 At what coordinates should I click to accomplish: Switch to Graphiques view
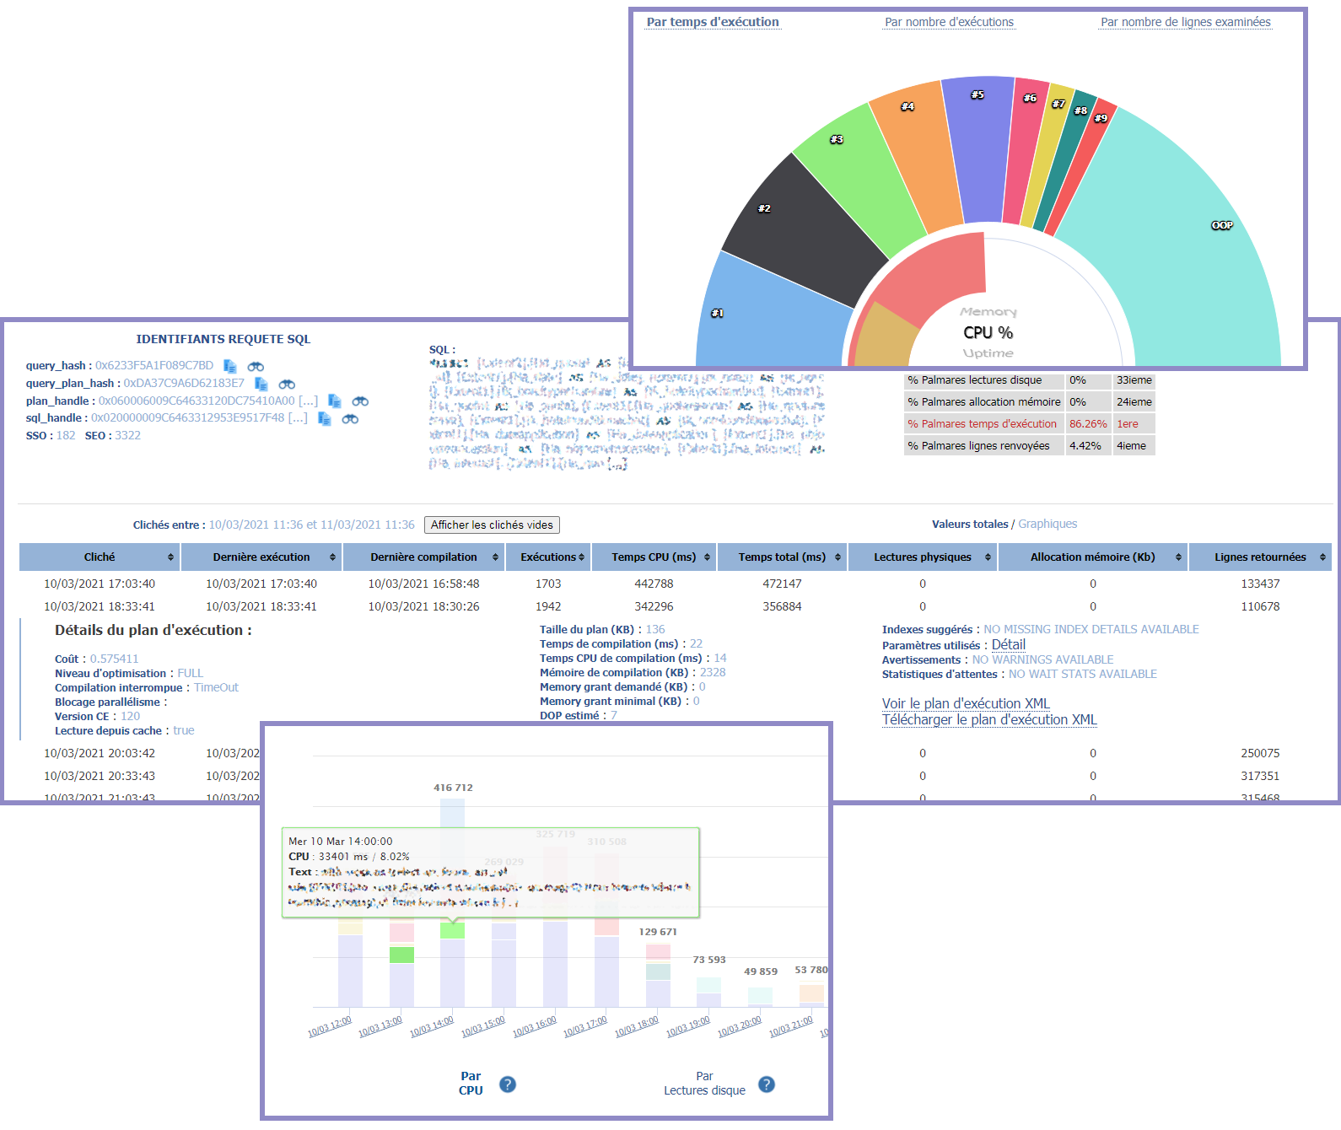click(x=1047, y=525)
